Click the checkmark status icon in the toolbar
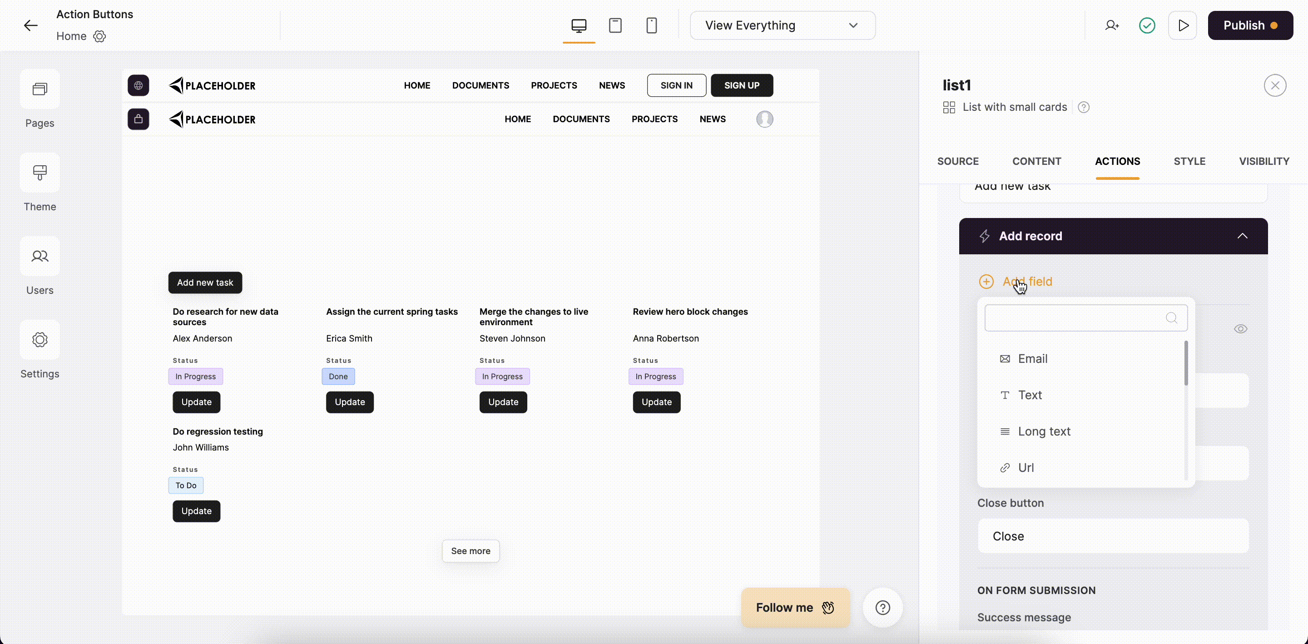This screenshot has width=1308, height=644. tap(1147, 25)
